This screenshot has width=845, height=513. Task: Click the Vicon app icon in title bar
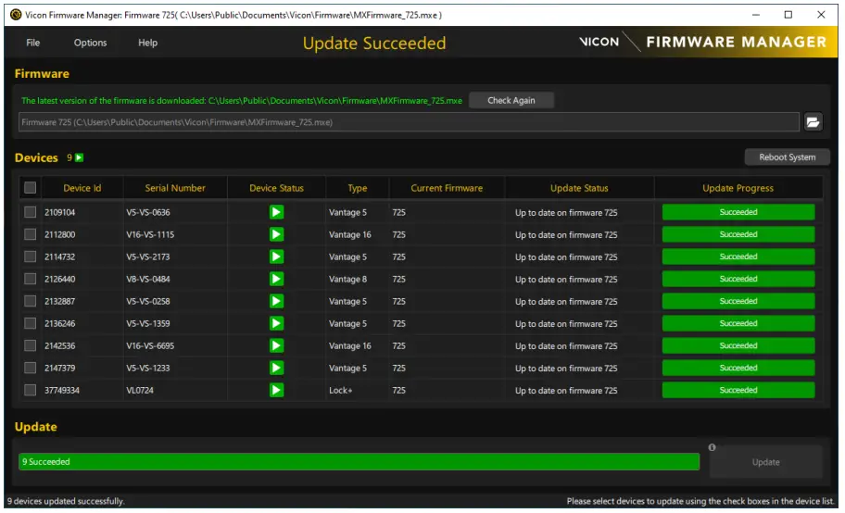tap(16, 15)
